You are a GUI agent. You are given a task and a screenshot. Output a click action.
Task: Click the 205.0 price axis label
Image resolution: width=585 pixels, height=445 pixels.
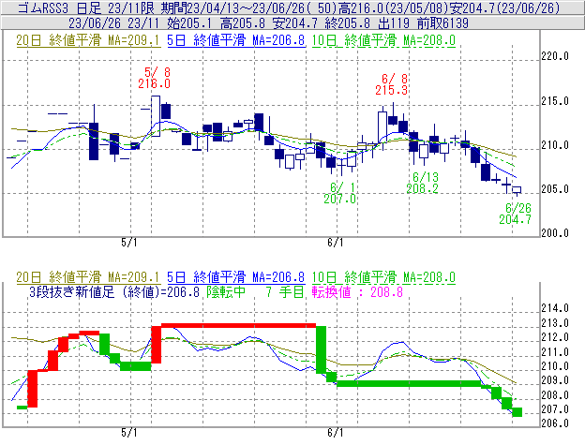pos(555,189)
